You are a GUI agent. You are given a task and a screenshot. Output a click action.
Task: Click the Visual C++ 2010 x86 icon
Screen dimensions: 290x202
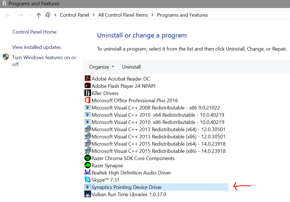tap(88, 122)
